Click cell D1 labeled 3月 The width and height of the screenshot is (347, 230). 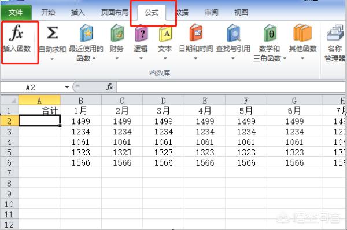click(163, 111)
